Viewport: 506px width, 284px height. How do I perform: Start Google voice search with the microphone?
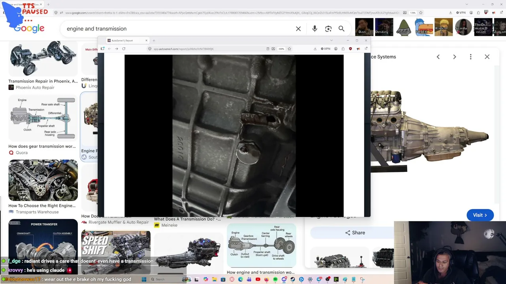click(x=315, y=29)
